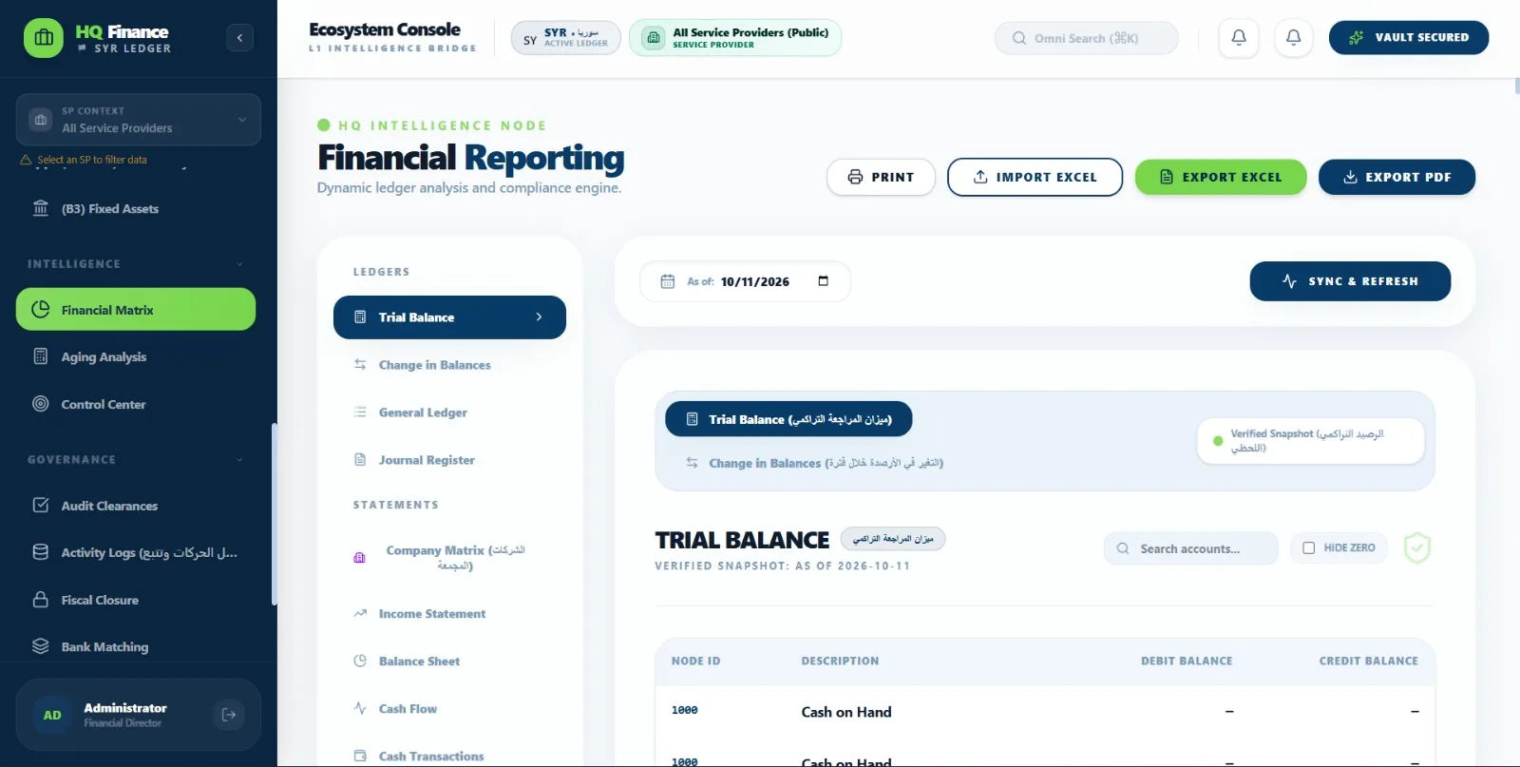Click the green shield verification icon
This screenshot has height=767, width=1520.
pos(1416,548)
